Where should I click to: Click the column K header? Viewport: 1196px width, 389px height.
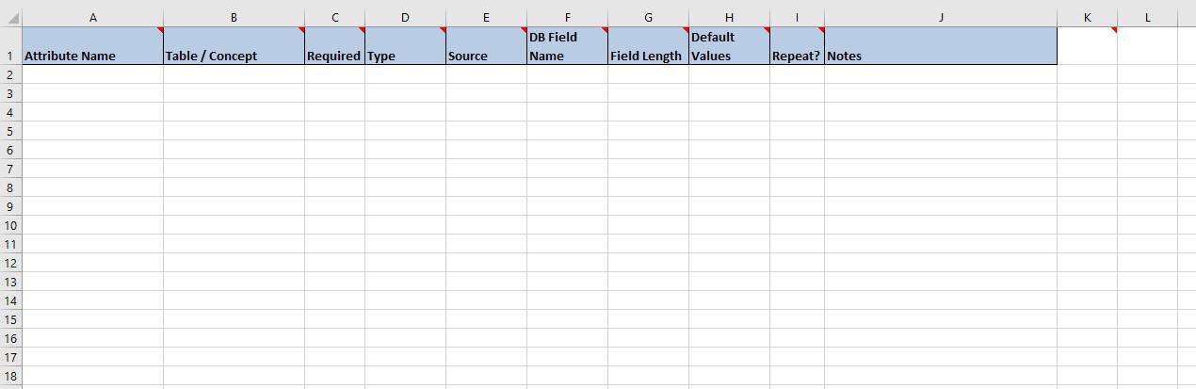point(1087,18)
